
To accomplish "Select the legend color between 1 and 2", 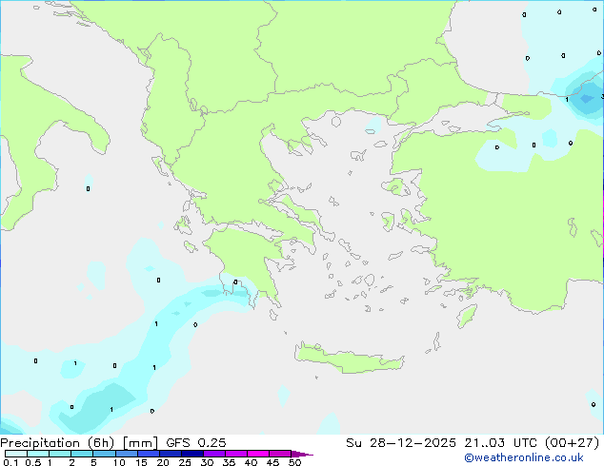I will (x=60, y=454).
